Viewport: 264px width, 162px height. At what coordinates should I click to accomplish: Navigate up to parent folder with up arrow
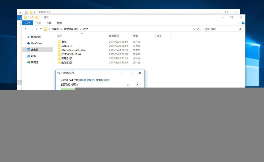tap(41, 29)
